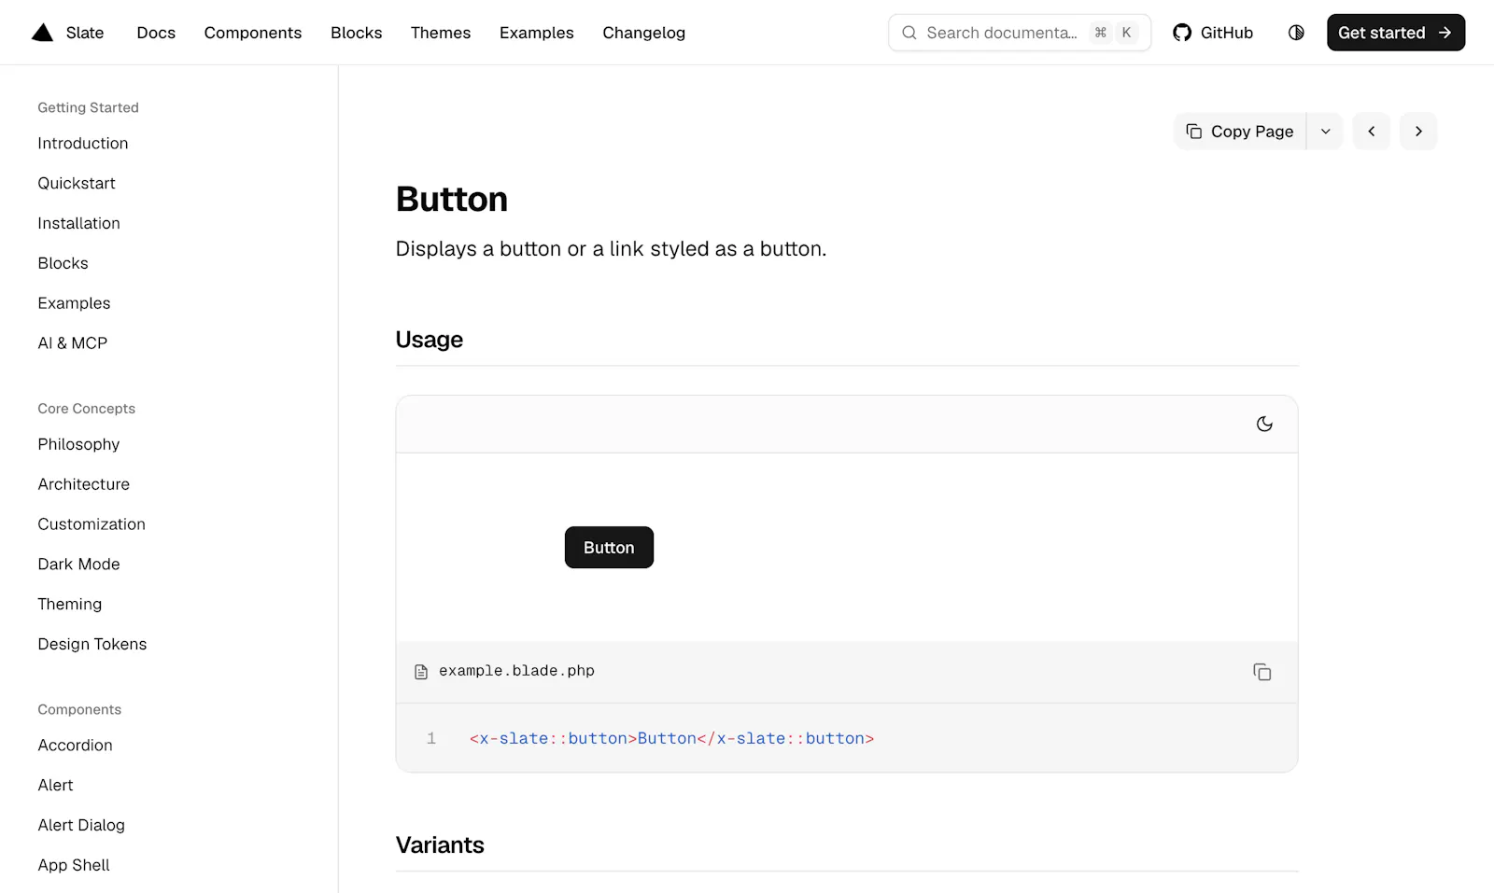Go to the previous page chevron
The width and height of the screenshot is (1494, 893).
click(x=1372, y=132)
